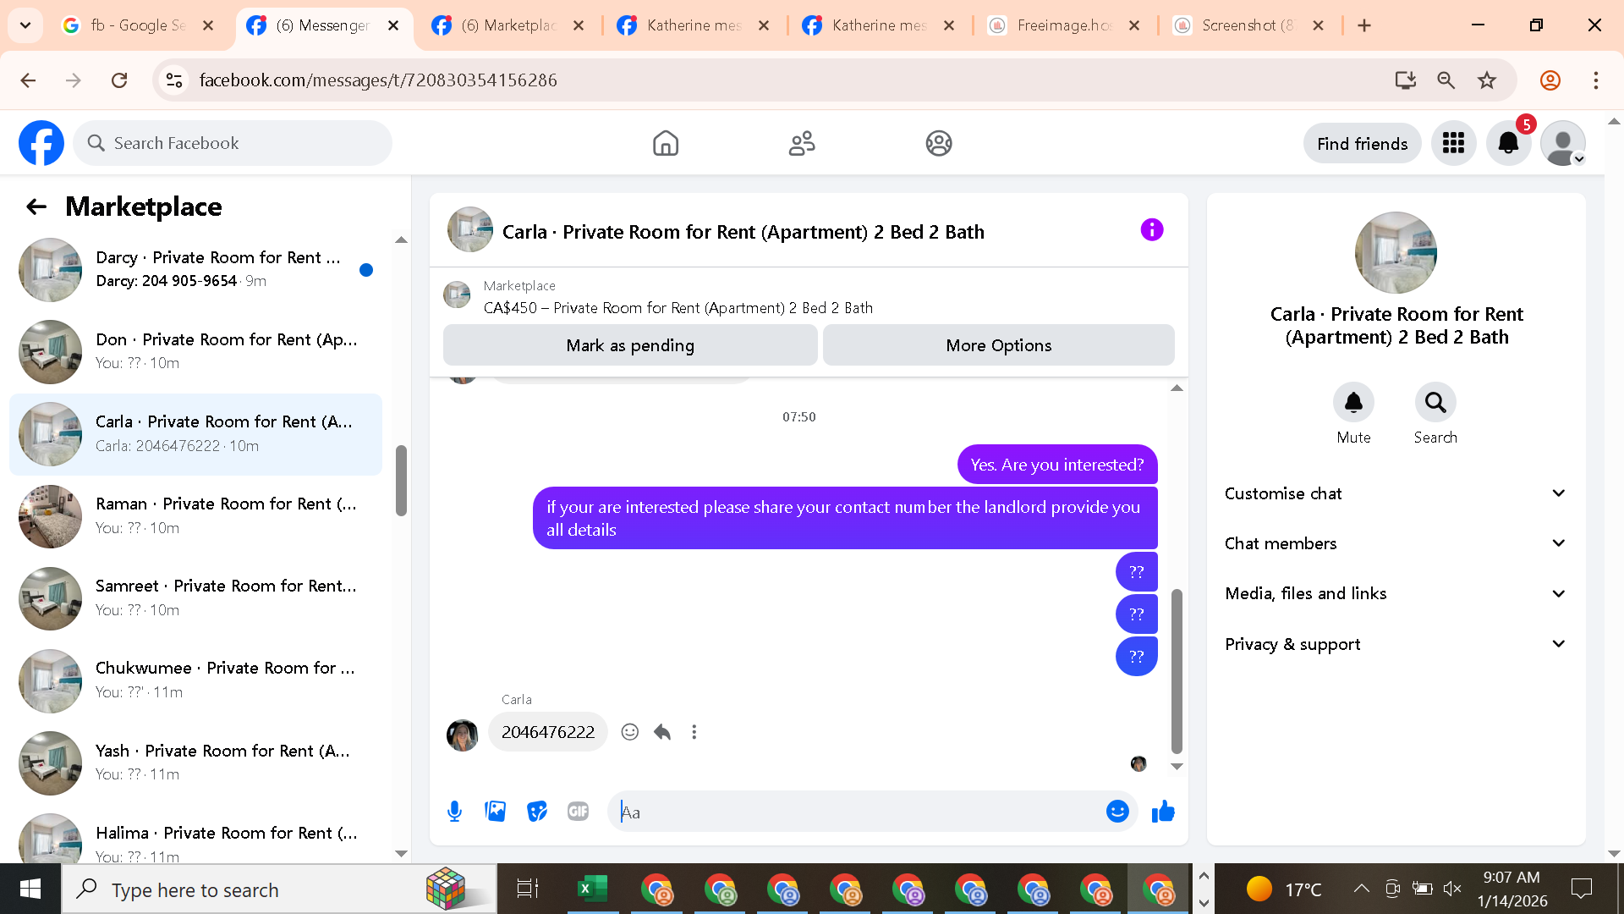
Task: Open Facebook notifications bell
Action: [x=1508, y=144]
